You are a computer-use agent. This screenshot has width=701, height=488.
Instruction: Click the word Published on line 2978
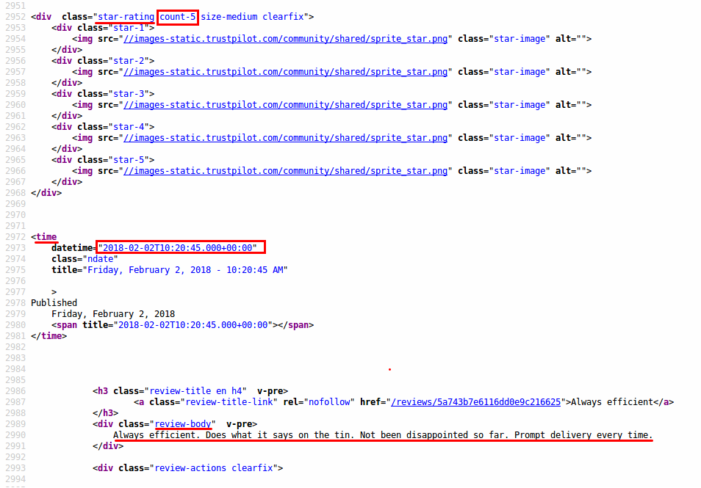(x=54, y=303)
